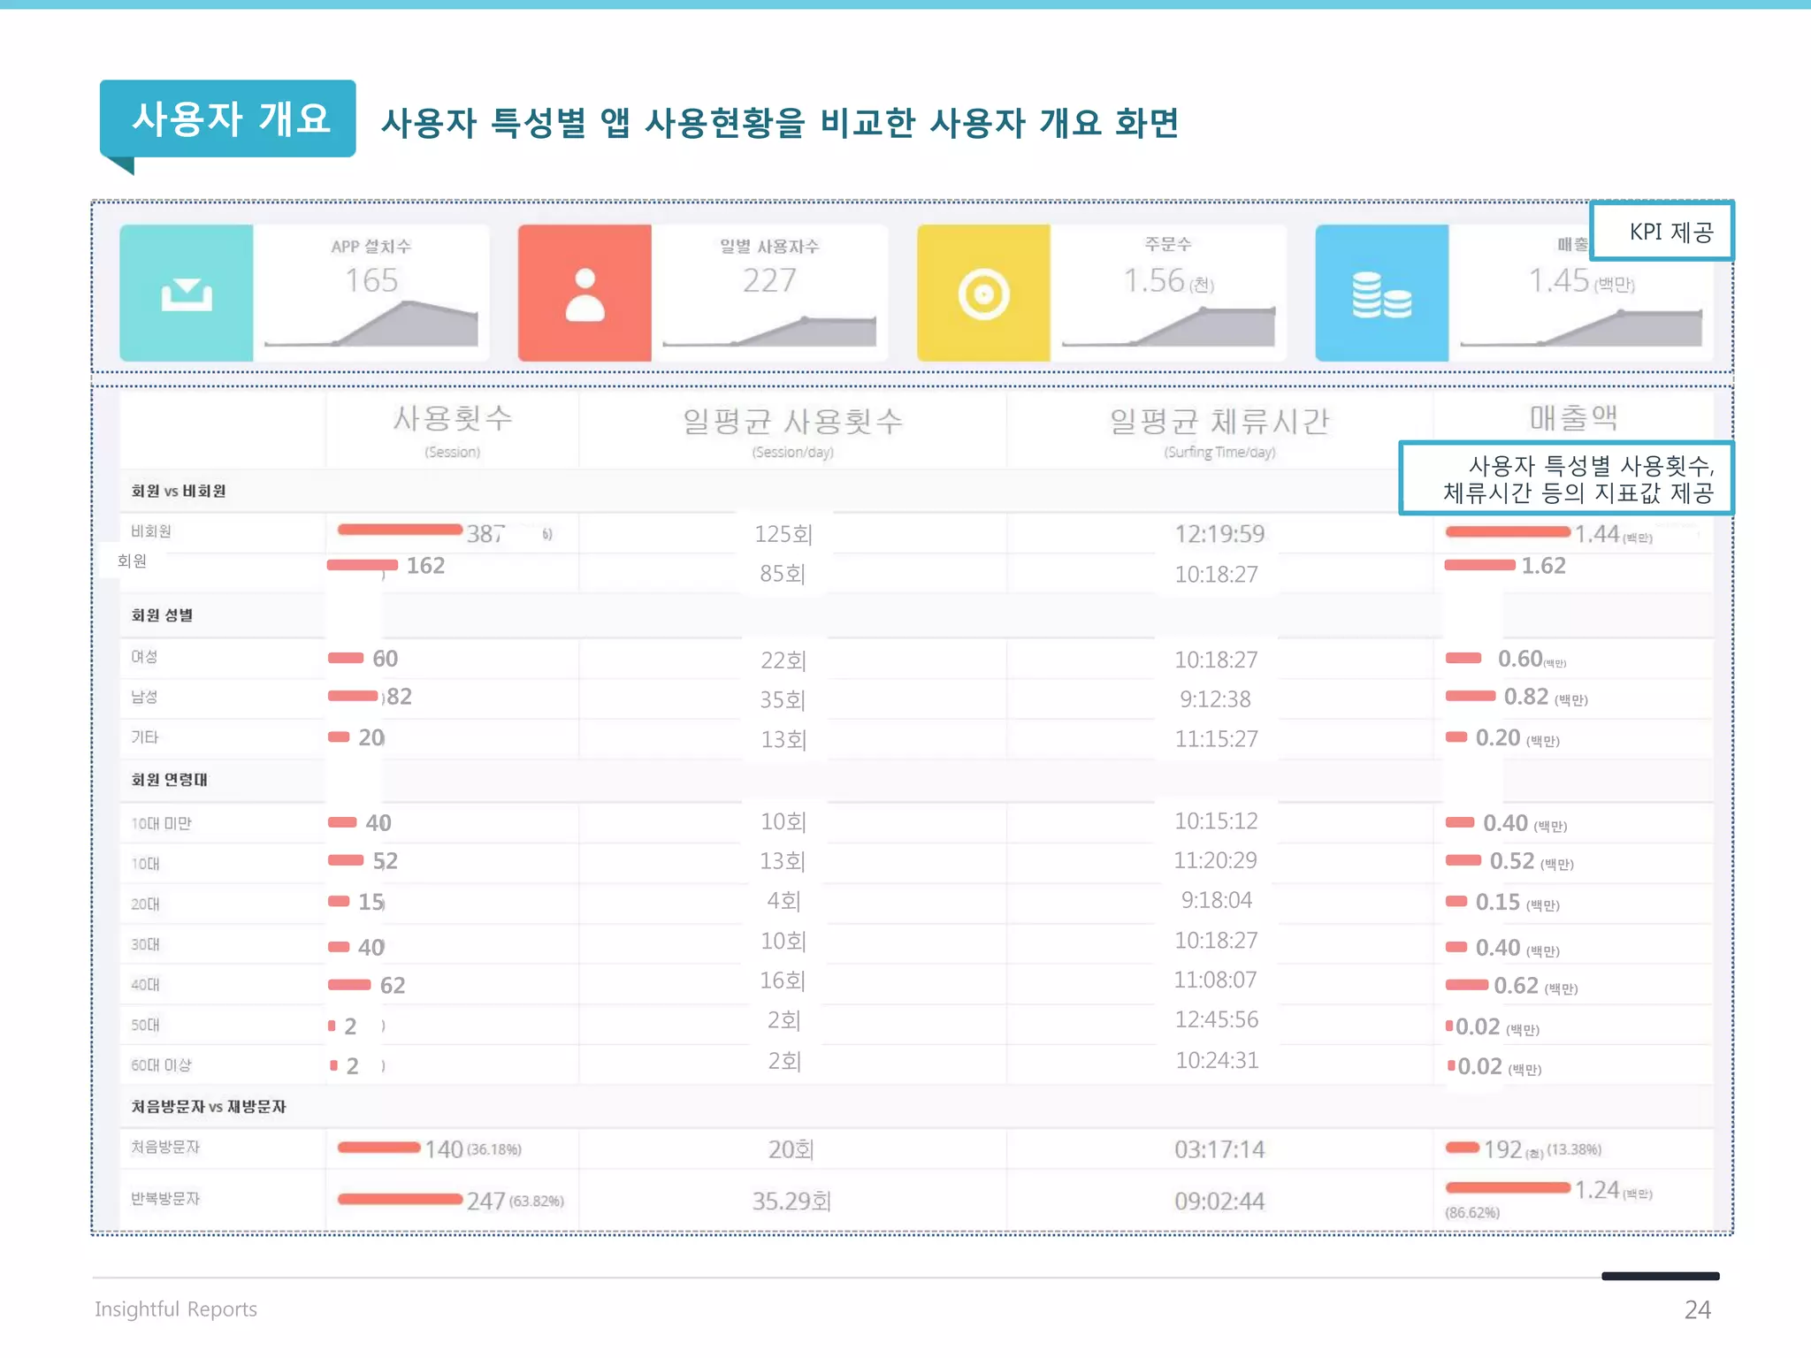
Task: Click the 40대 revenue value 0.62
Action: [x=1517, y=986]
